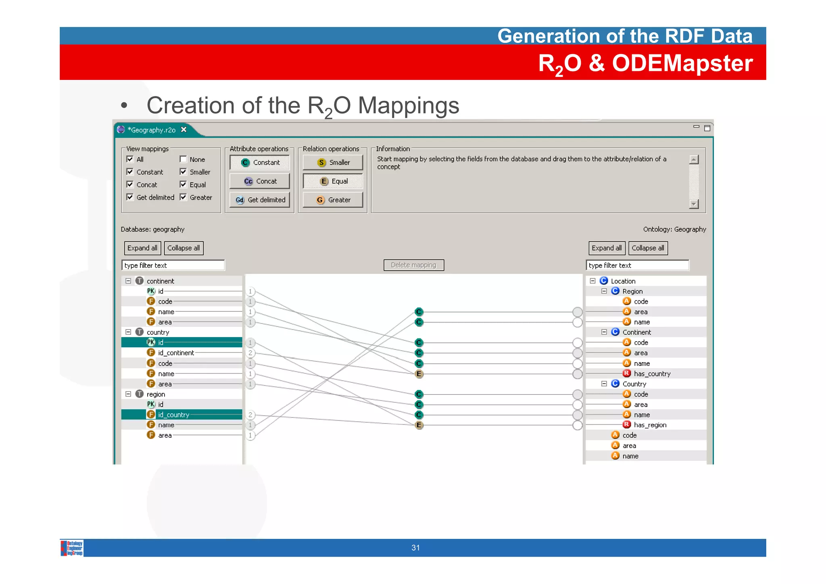This screenshot has height=584, width=826.
Task: Select the country table icon
Action: pos(140,332)
